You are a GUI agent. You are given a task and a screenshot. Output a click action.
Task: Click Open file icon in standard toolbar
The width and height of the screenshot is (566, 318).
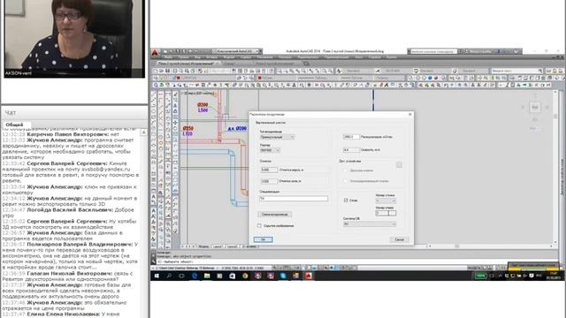[x=162, y=71]
